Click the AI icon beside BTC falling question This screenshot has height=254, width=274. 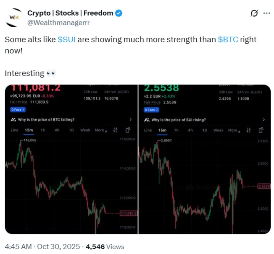(x=13, y=120)
